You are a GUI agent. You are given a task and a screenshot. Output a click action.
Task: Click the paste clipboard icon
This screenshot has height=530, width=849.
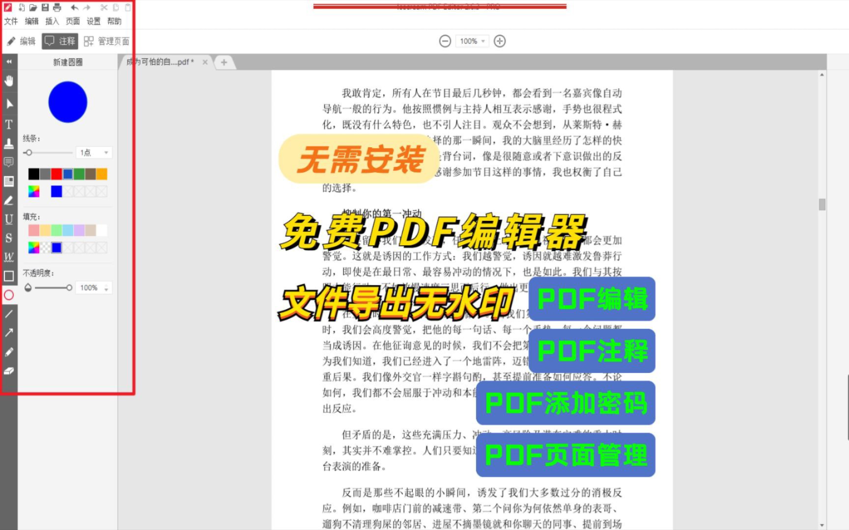(x=128, y=7)
